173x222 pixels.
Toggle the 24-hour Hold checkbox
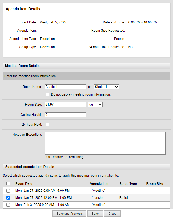(x=47, y=125)
